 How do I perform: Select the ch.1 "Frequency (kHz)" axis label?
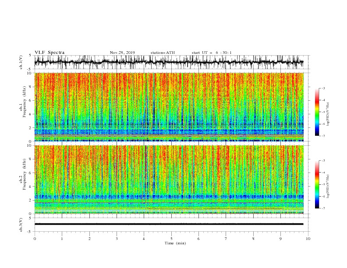click(25, 102)
